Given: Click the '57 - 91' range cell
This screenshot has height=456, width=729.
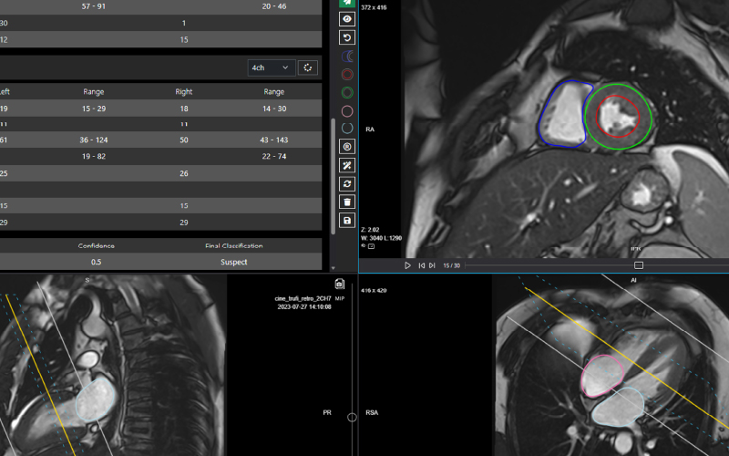Looking at the screenshot, I should 94,6.
